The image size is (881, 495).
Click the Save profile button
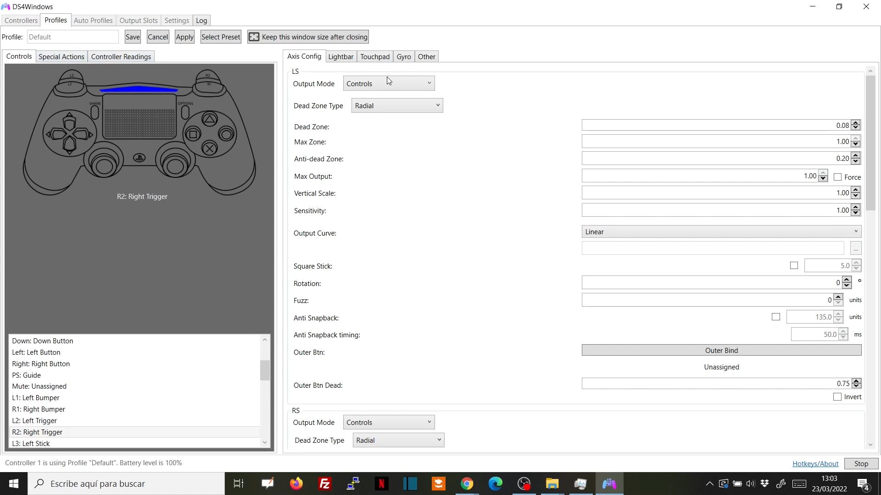pyautogui.click(x=133, y=37)
